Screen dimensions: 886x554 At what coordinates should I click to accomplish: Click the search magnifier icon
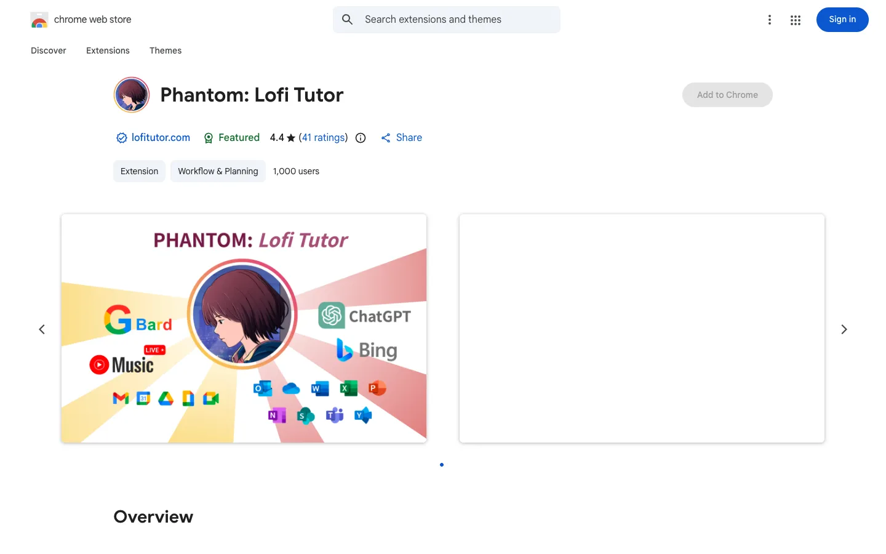(x=348, y=20)
